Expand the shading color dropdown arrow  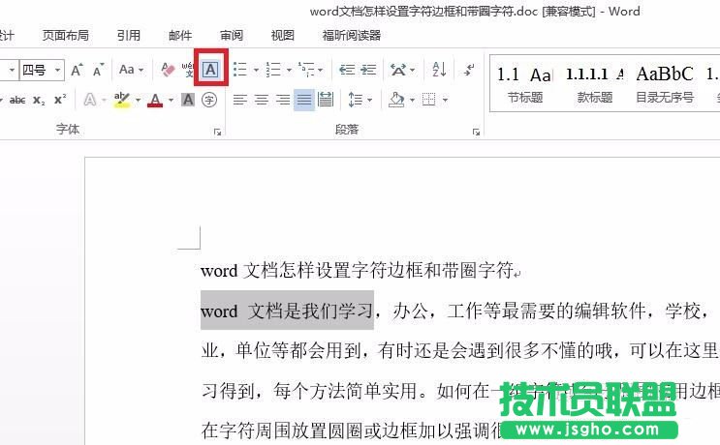[412, 100]
